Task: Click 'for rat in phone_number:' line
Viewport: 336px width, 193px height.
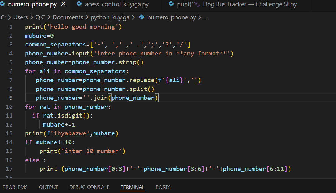Action: 68,107
